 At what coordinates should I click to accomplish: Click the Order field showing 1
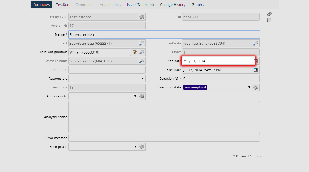click(221, 52)
